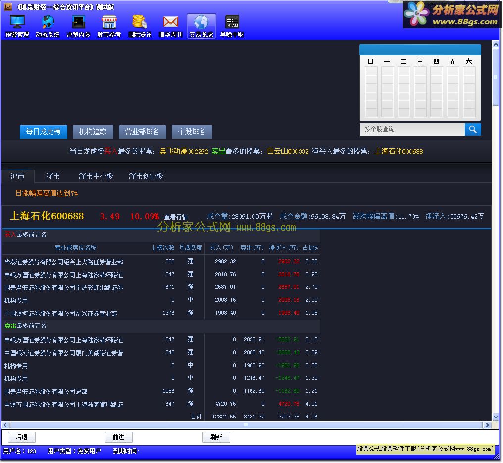Open 预警管理 monitor icon

[17, 26]
